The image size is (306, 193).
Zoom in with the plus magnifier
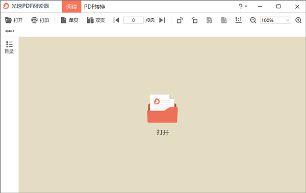coord(298,20)
